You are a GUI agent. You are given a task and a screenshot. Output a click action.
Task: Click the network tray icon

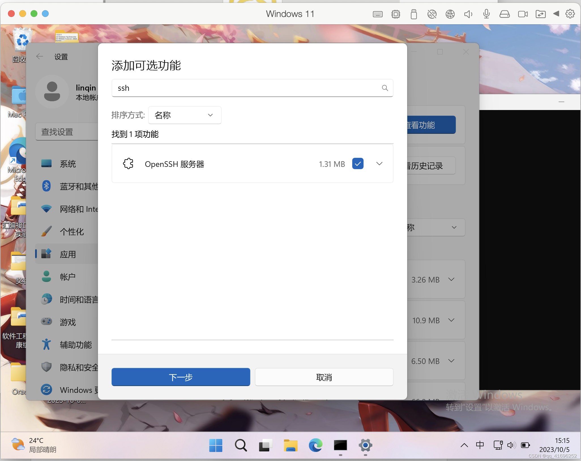pos(498,445)
